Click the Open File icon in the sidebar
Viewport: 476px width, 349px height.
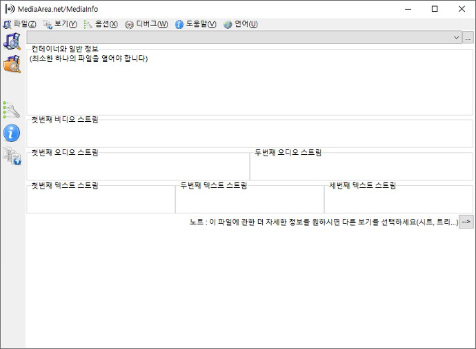[12, 41]
